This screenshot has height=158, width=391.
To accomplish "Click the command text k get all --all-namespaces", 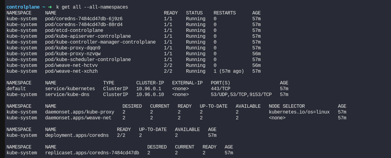I will (x=92, y=7).
